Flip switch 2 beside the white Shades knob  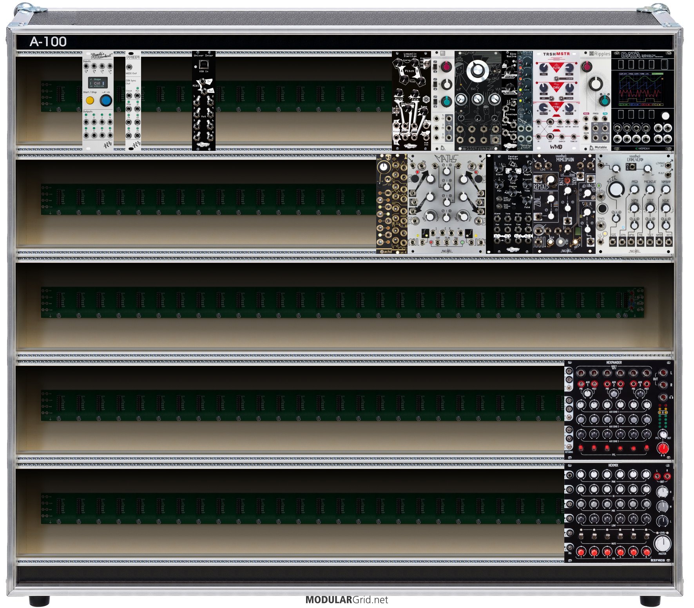coord(435,84)
